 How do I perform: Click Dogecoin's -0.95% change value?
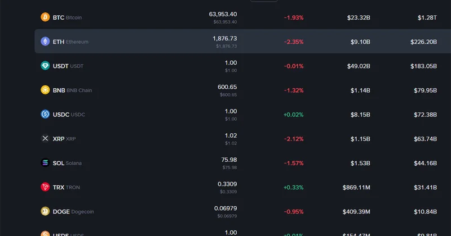[x=294, y=212]
